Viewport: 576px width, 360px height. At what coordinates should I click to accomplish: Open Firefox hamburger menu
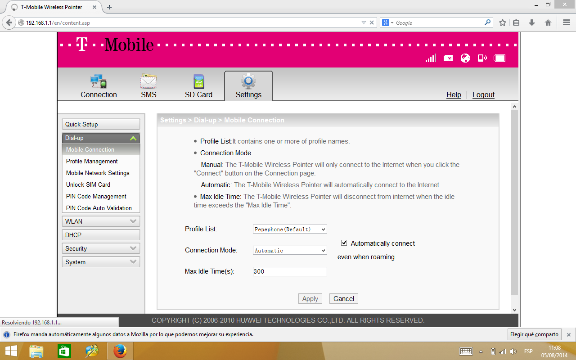click(x=567, y=22)
